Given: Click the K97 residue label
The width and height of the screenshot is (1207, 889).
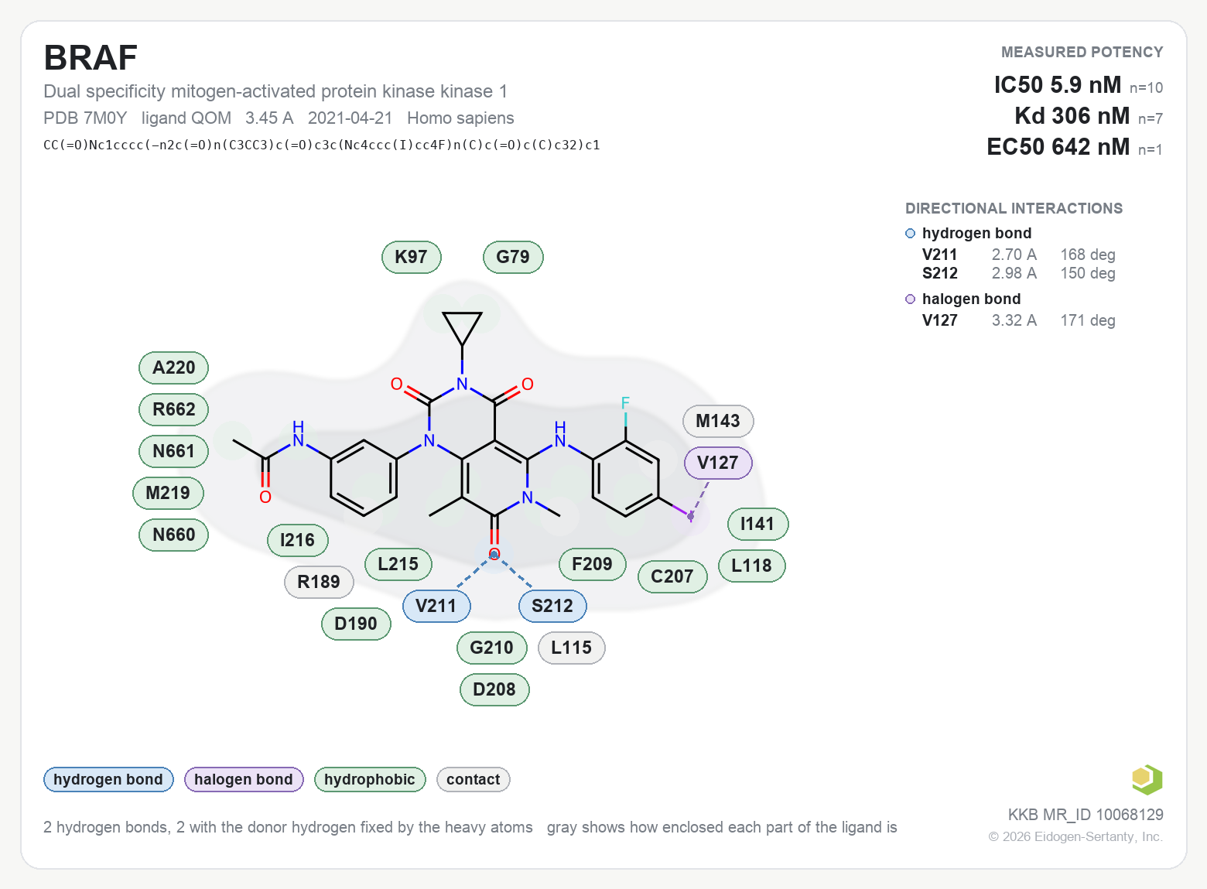Looking at the screenshot, I should click(412, 257).
